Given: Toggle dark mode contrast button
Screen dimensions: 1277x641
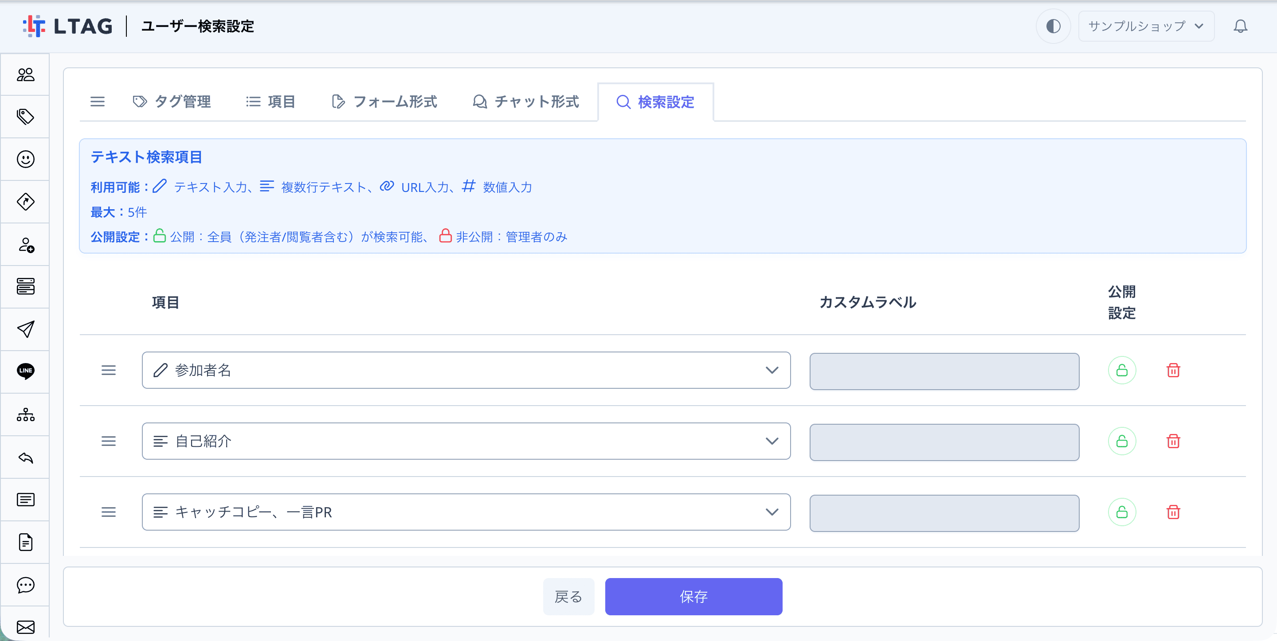Looking at the screenshot, I should [1053, 26].
